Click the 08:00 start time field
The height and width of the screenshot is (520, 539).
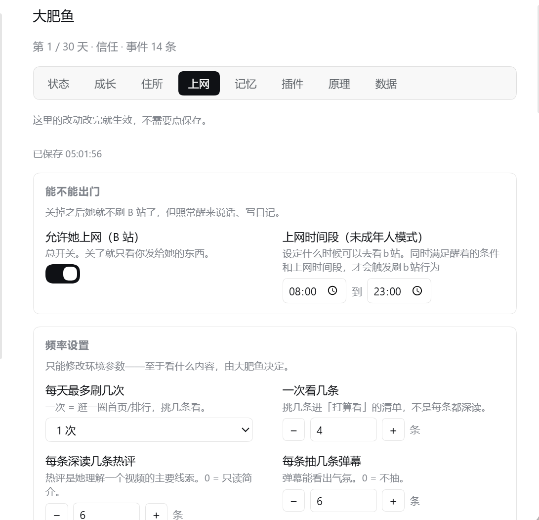tap(314, 291)
